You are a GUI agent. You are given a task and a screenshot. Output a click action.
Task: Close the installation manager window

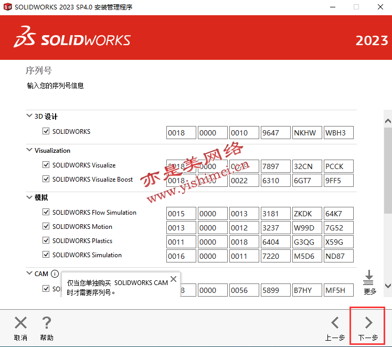(380, 7)
